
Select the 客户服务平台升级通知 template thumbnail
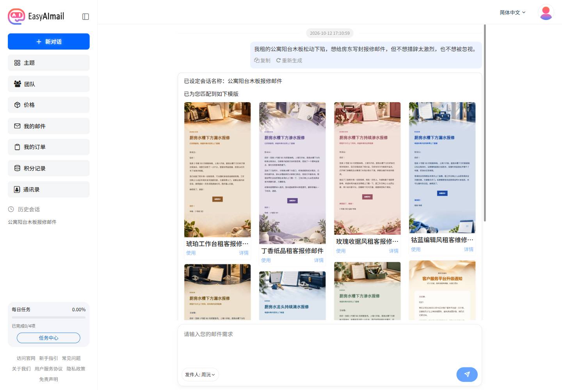pyautogui.click(x=442, y=290)
